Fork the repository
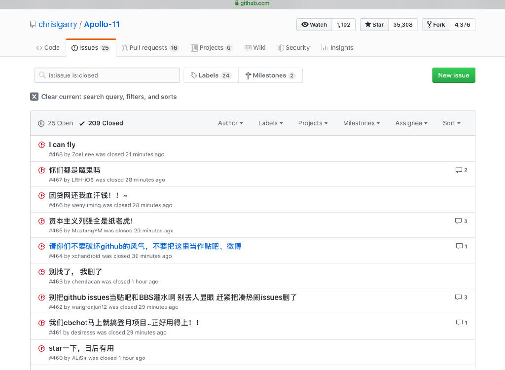 (436, 25)
